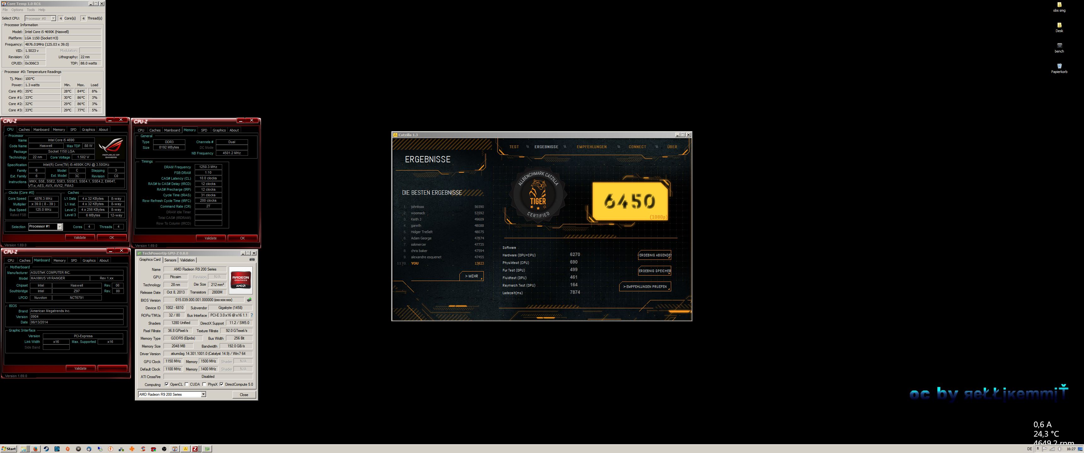Open the Options menu in Core Temp

(x=17, y=10)
